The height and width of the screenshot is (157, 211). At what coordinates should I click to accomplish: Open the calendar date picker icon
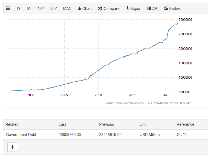tap(8, 8)
